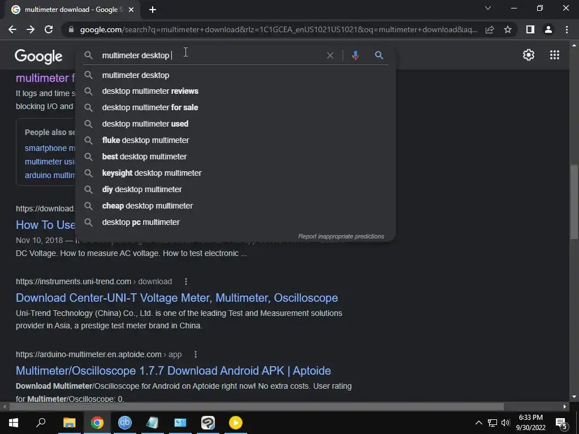The height and width of the screenshot is (434, 579).
Task: Choose suggestion 'desktop multimeter used'
Action: pos(235,124)
